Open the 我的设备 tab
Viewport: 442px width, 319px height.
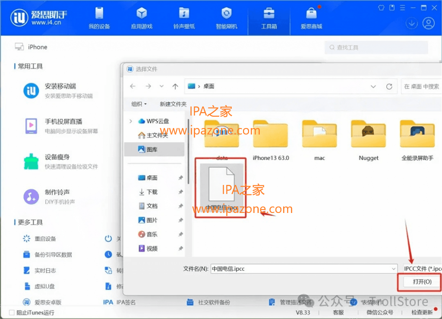(99, 18)
